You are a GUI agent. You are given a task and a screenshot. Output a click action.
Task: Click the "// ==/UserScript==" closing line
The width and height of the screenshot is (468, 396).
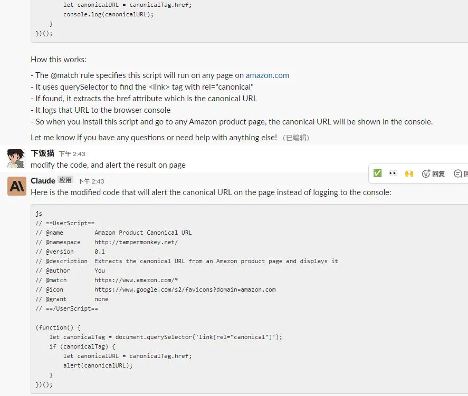tap(66, 308)
